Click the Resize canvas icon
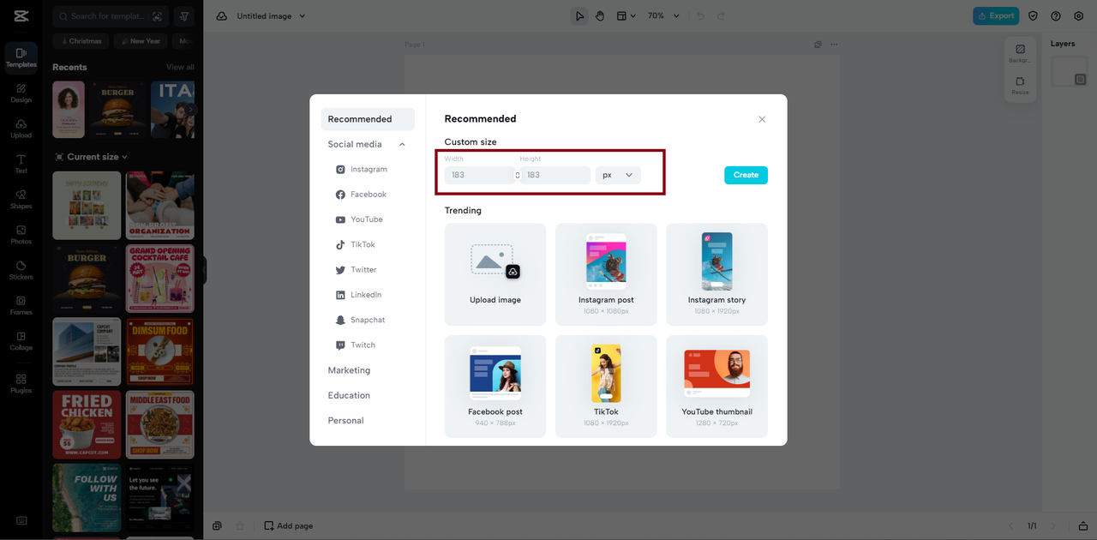This screenshot has height=540, width=1097. click(1020, 85)
